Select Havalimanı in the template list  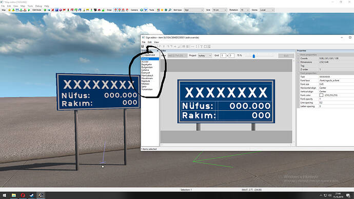pyautogui.click(x=147, y=78)
